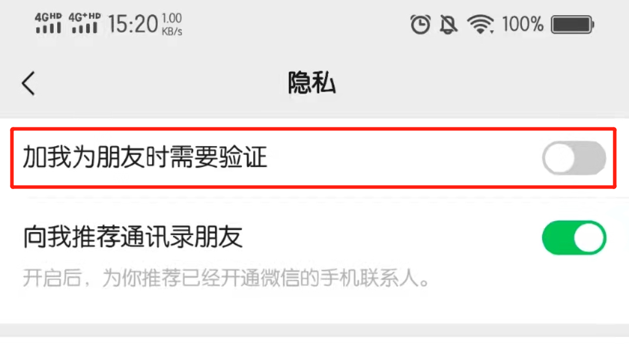Go back using the left arrow

[x=29, y=83]
